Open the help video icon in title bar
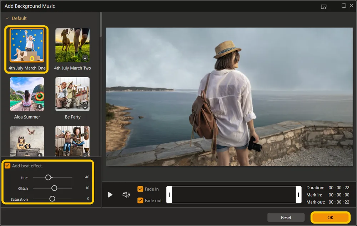This screenshot has width=357, height=226. [323, 6]
